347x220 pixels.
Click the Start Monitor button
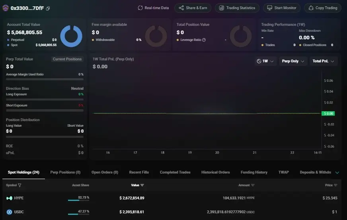click(281, 8)
